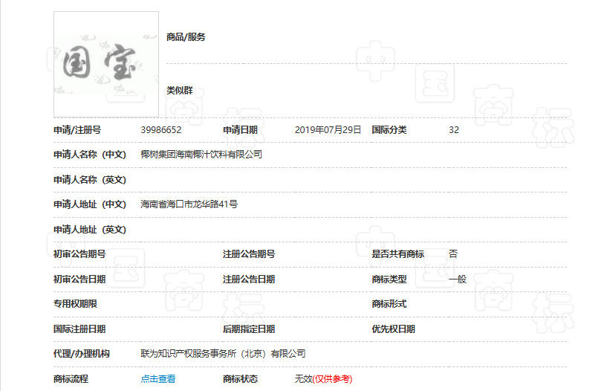Click the shared trademark value 否
607x391 pixels.
coord(453,254)
